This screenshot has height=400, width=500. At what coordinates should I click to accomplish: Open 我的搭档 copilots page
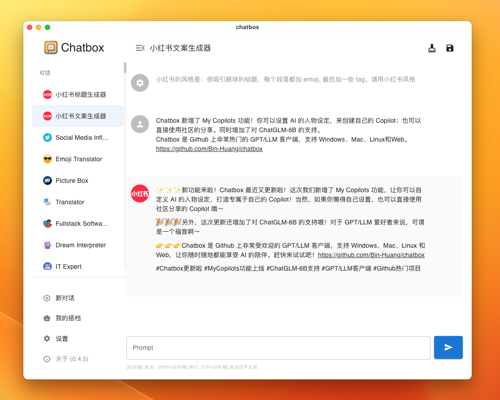[x=79, y=318]
